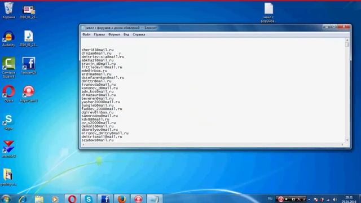
Task: Click the line mde@inbox.ru
Action: (94, 70)
